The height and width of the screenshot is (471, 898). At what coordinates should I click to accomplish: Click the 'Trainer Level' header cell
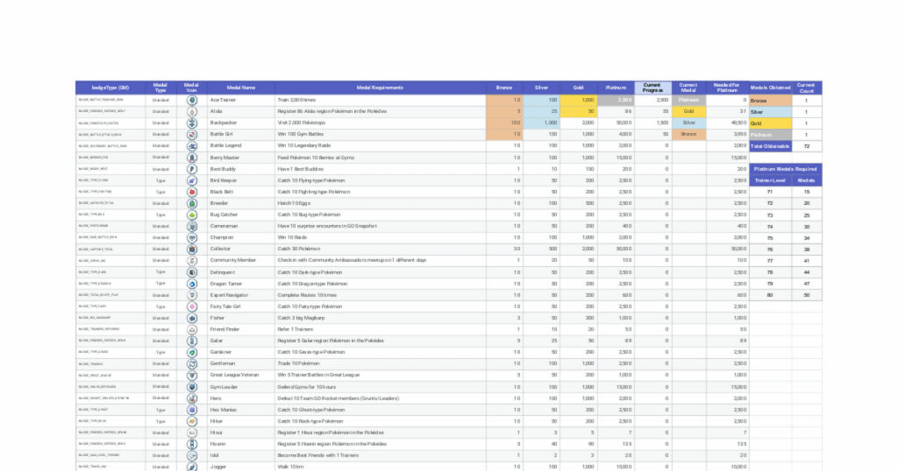tap(770, 180)
